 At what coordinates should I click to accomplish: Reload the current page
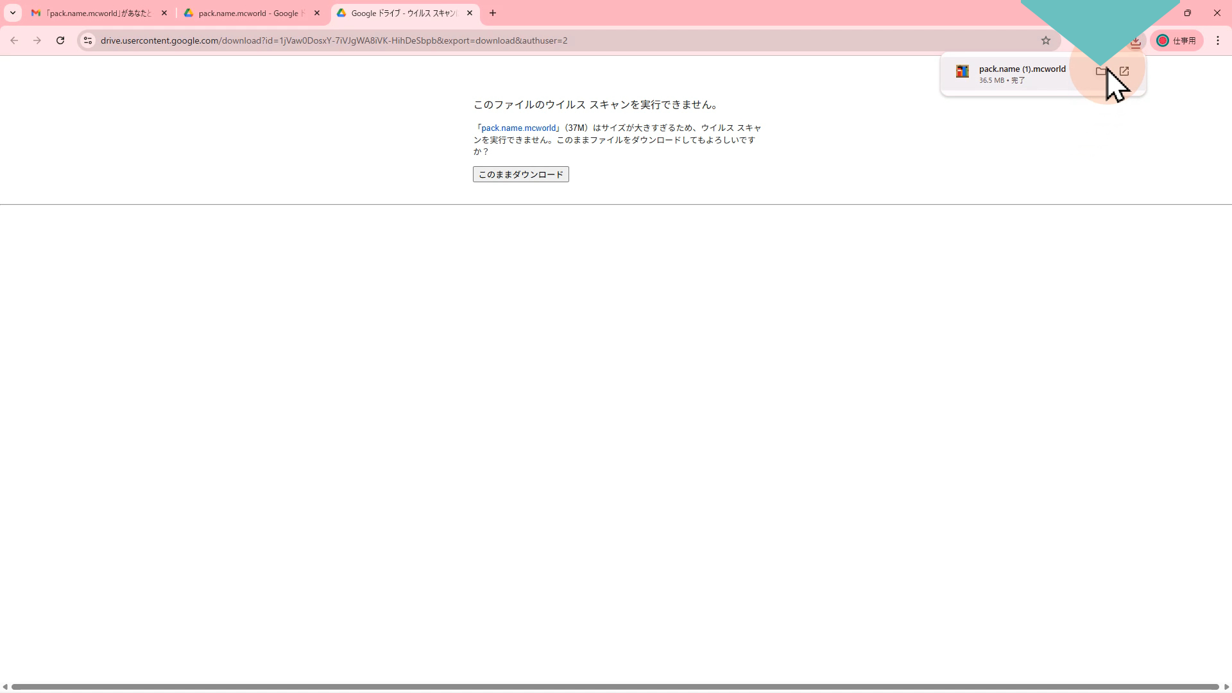[60, 40]
